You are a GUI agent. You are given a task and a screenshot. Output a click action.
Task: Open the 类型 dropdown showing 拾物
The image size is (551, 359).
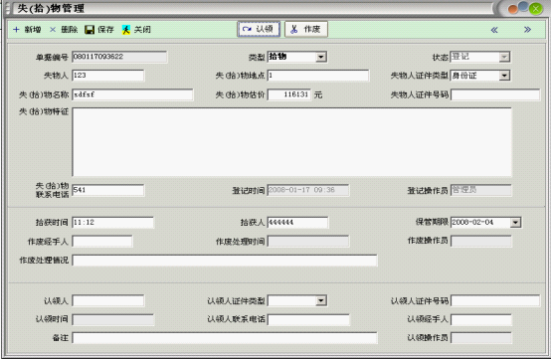[321, 57]
